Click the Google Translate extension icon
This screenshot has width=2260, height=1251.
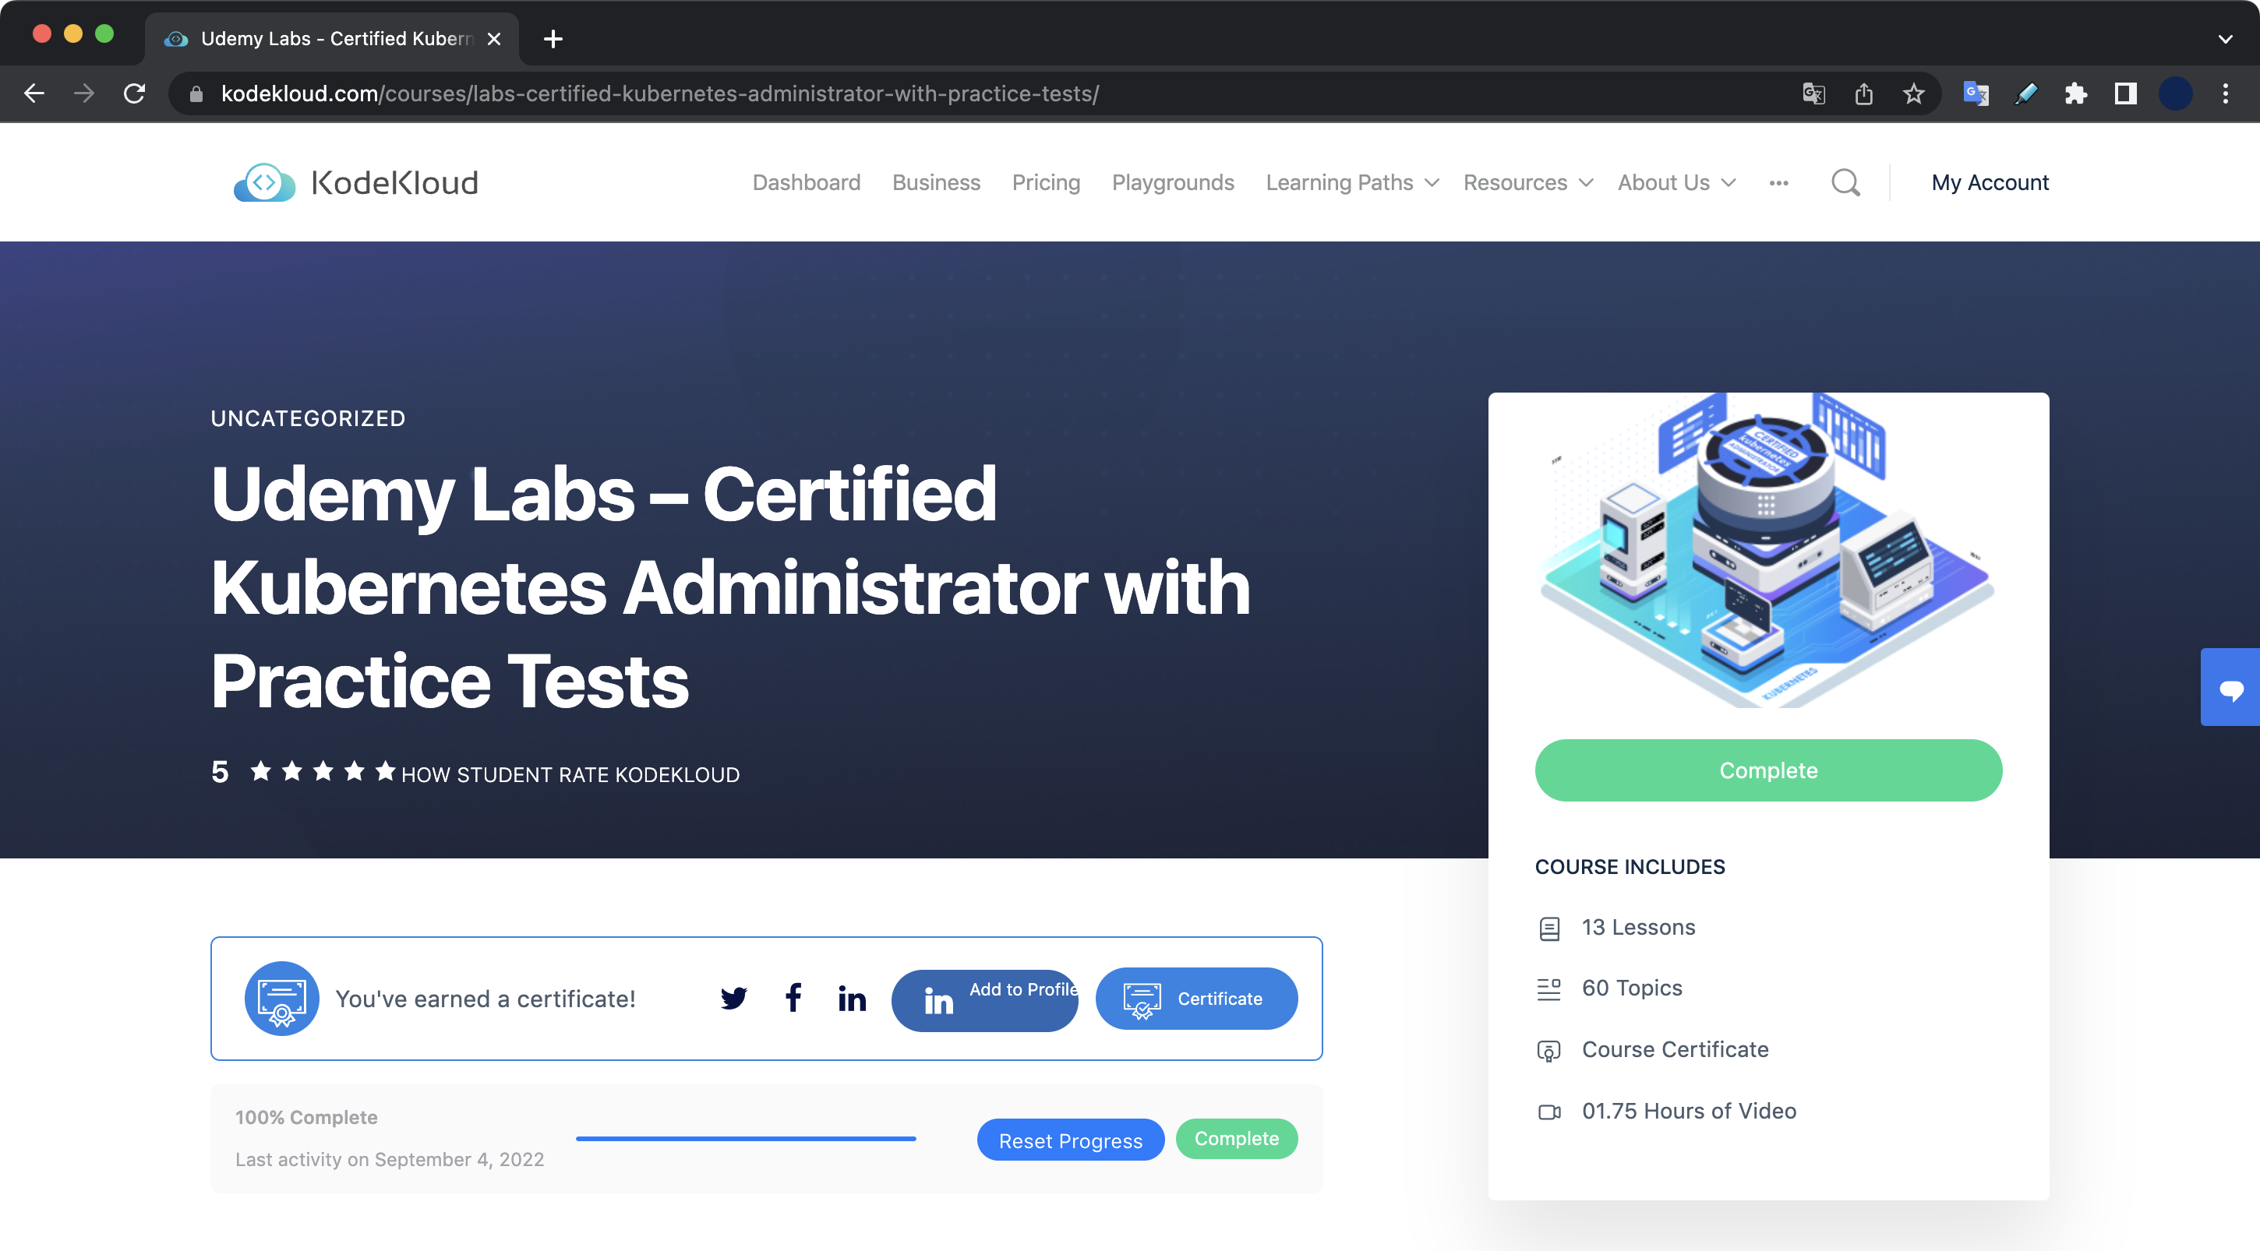[1976, 93]
